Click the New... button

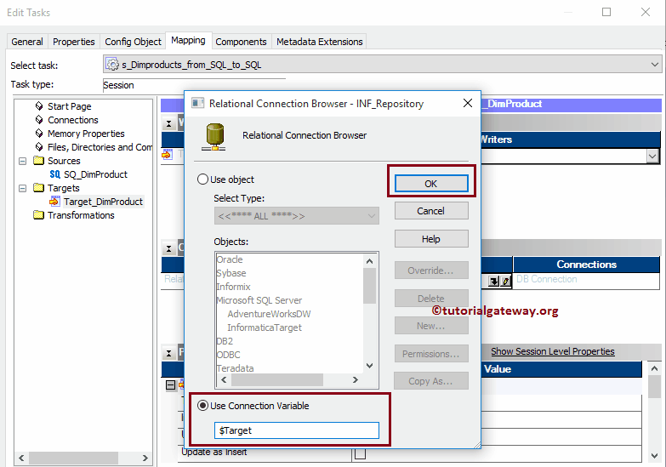point(431,326)
